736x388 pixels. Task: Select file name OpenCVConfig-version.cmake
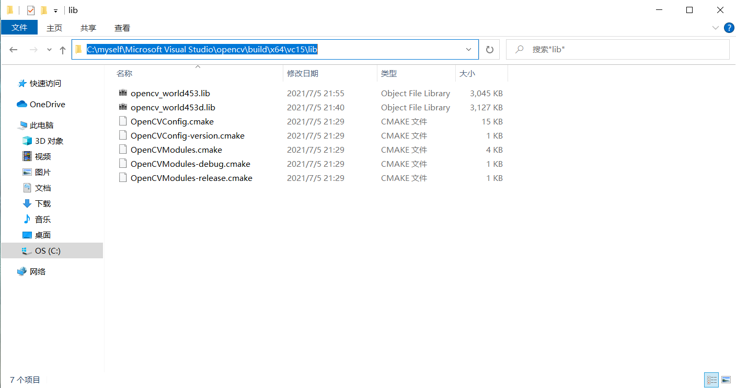pyautogui.click(x=188, y=135)
